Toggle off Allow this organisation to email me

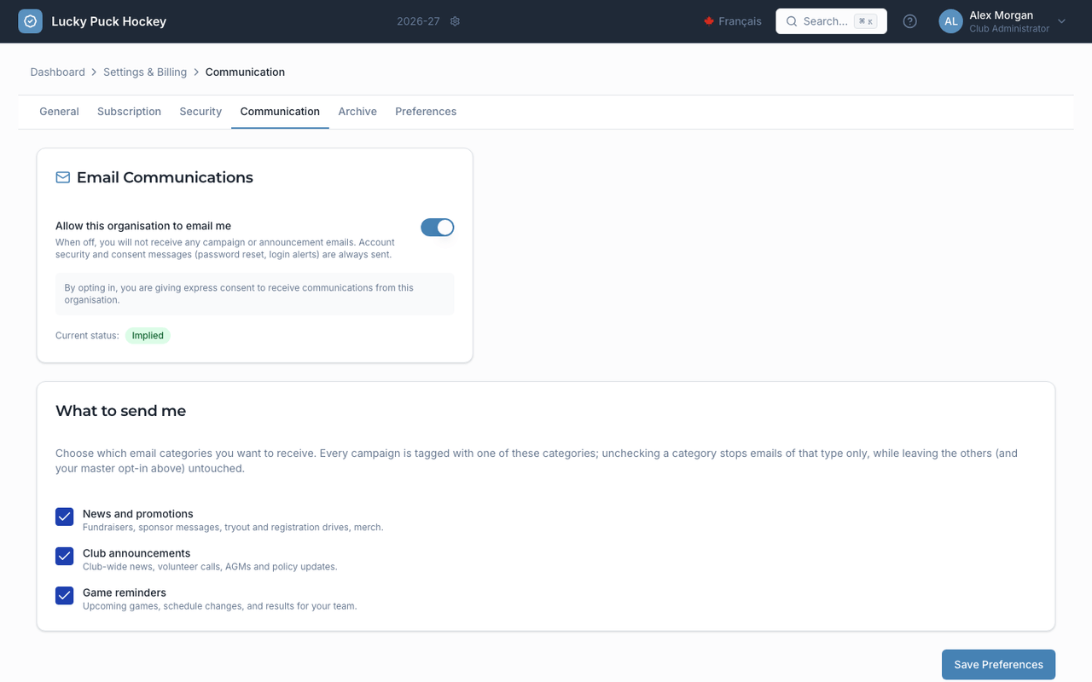pyautogui.click(x=438, y=227)
